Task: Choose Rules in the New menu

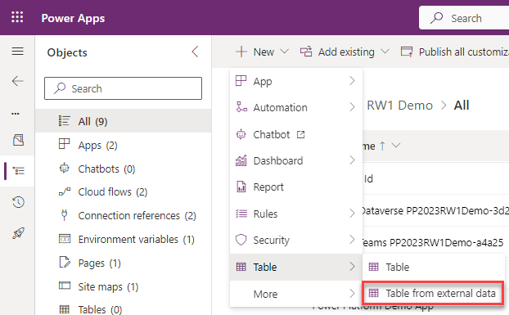Action: (x=295, y=214)
